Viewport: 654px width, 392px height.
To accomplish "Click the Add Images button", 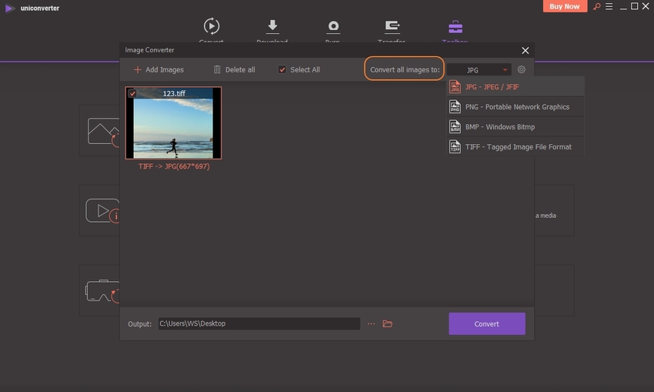I will pyautogui.click(x=158, y=69).
